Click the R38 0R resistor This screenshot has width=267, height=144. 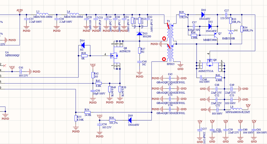84,55
